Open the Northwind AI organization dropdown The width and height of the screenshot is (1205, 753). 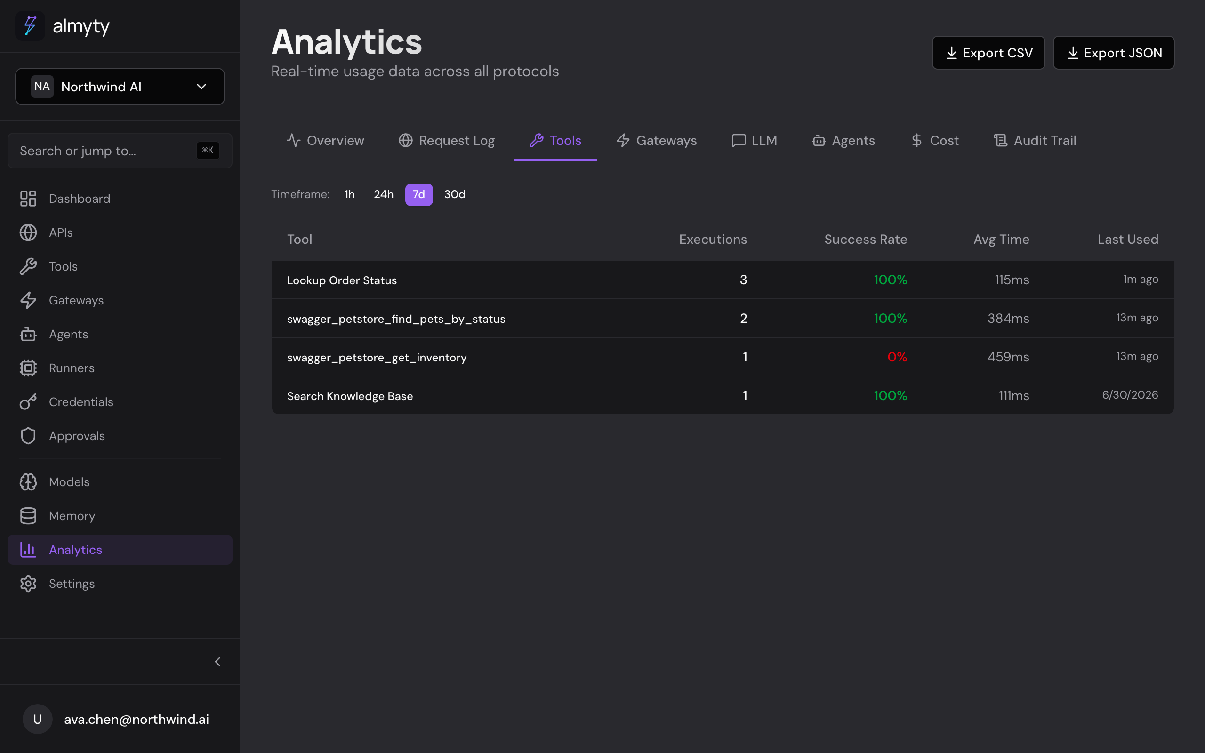click(120, 87)
